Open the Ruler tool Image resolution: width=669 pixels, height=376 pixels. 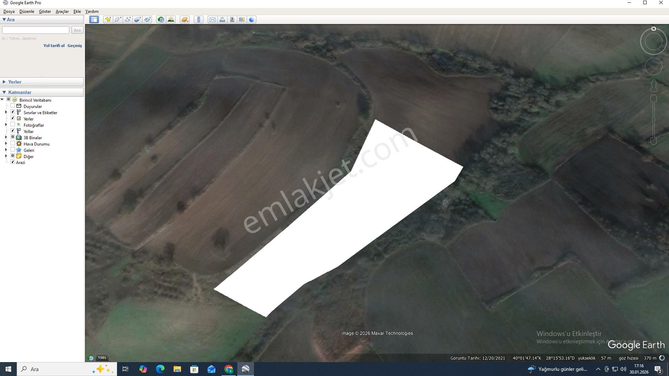tap(199, 19)
